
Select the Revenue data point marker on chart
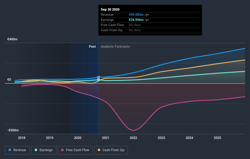(x=98, y=77)
